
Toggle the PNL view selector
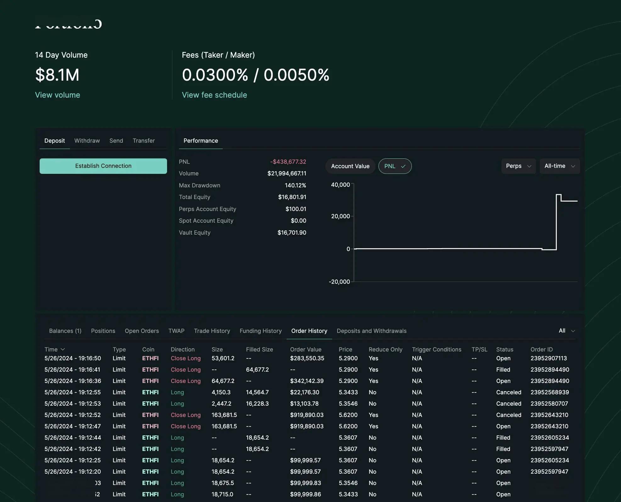pyautogui.click(x=395, y=165)
